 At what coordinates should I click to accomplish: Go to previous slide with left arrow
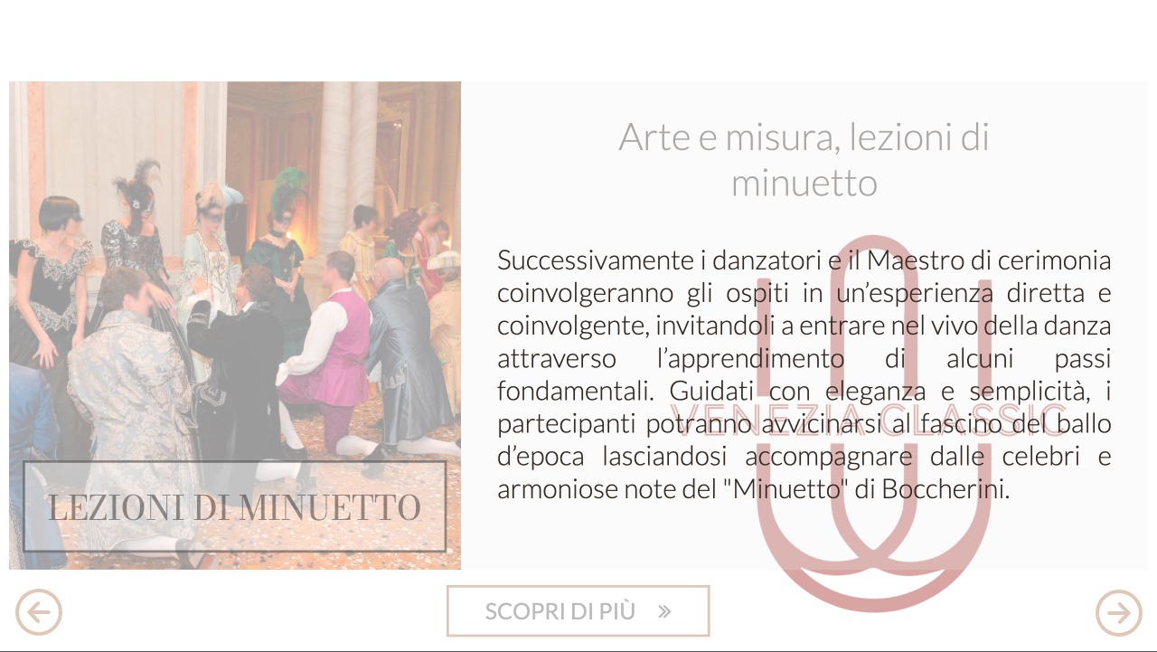39,612
